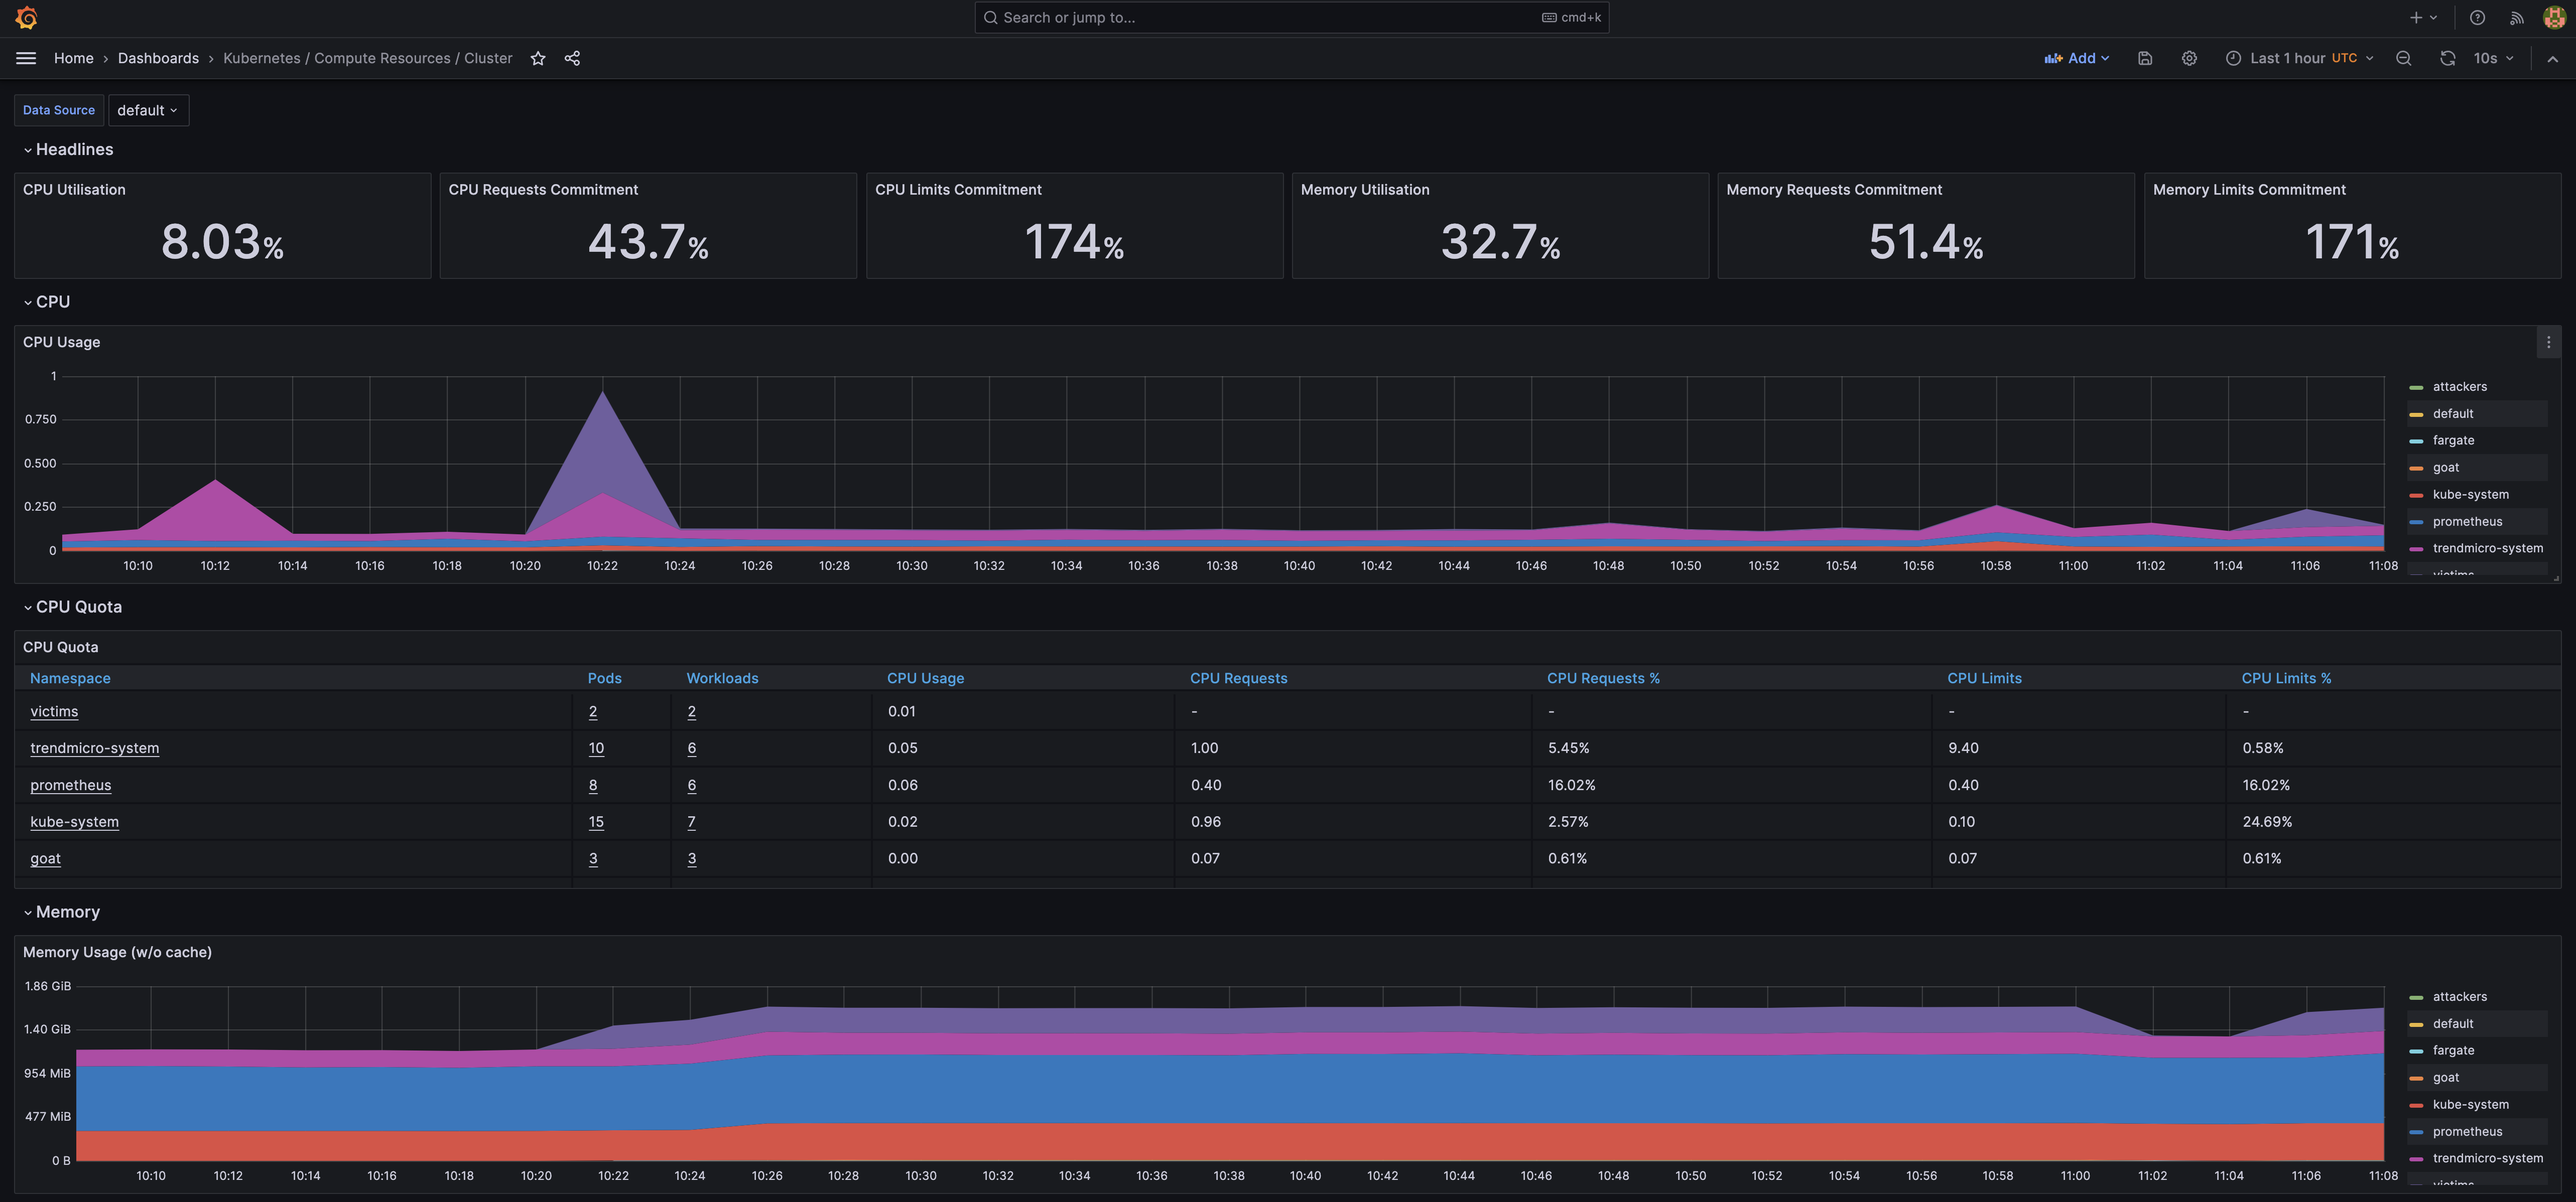Click kube-system color swatch in Memory legend
This screenshot has height=1202, width=2576.
(2416, 1105)
